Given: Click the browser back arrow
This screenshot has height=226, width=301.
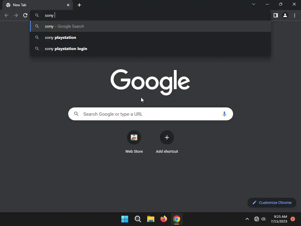Looking at the screenshot, I should click(6, 15).
